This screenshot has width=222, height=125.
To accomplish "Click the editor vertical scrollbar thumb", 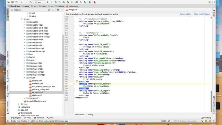I will [x=211, y=101].
